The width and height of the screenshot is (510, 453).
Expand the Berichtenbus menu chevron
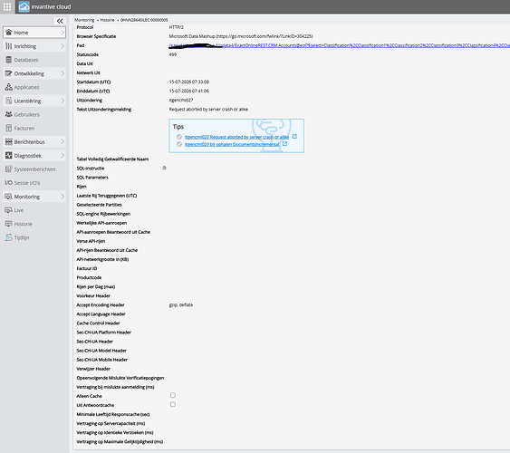pyautogui.click(x=63, y=141)
